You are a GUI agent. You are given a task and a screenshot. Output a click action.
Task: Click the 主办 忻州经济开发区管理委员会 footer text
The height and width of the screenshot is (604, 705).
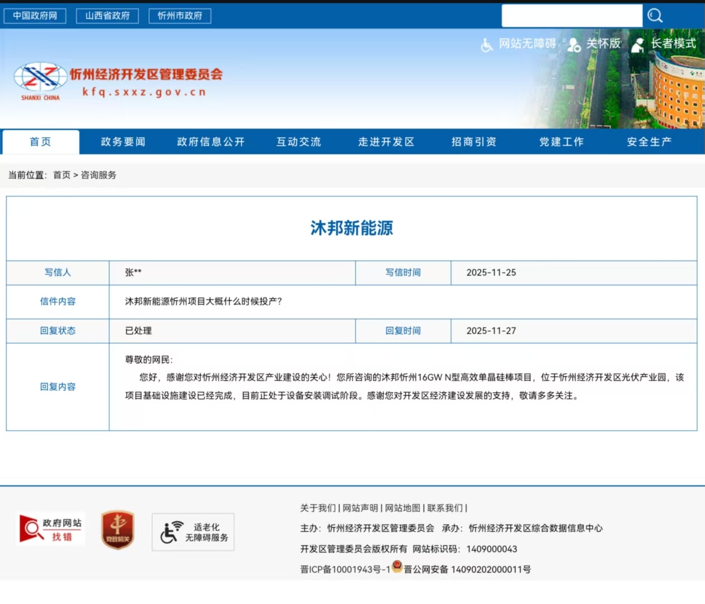pos(367,528)
